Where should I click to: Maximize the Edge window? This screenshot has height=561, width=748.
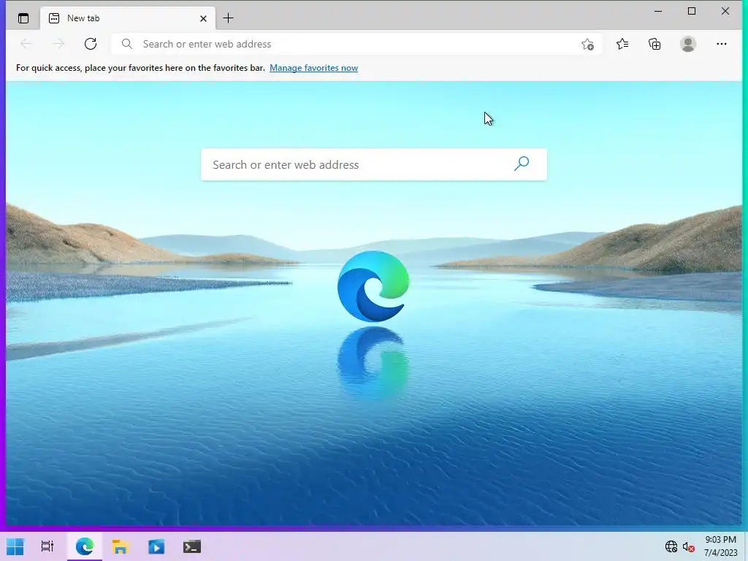coord(692,11)
